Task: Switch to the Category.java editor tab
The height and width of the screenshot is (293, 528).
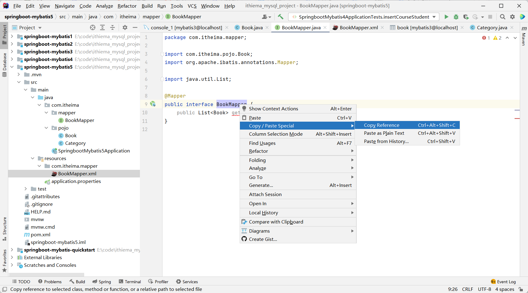Action: (491, 27)
